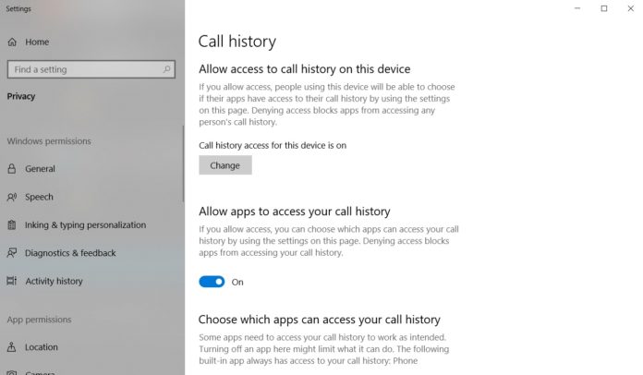
Task: Click the Activity history icon
Action: click(x=12, y=281)
